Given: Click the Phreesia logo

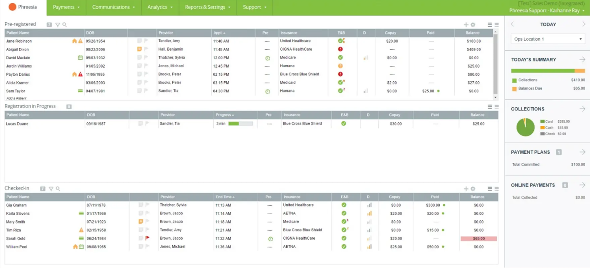Looking at the screenshot, I should click(23, 7).
